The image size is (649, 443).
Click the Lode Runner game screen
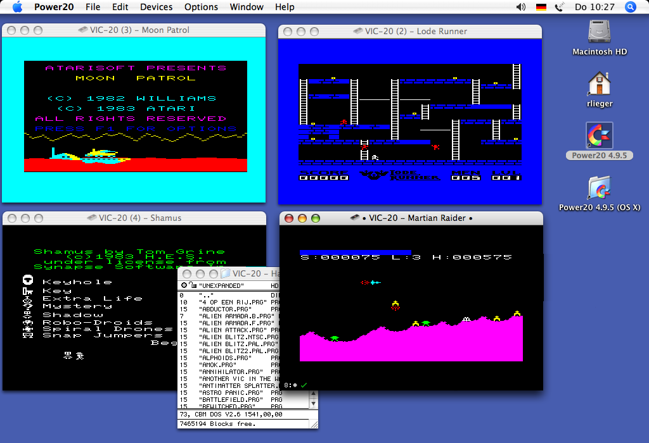coord(410,122)
